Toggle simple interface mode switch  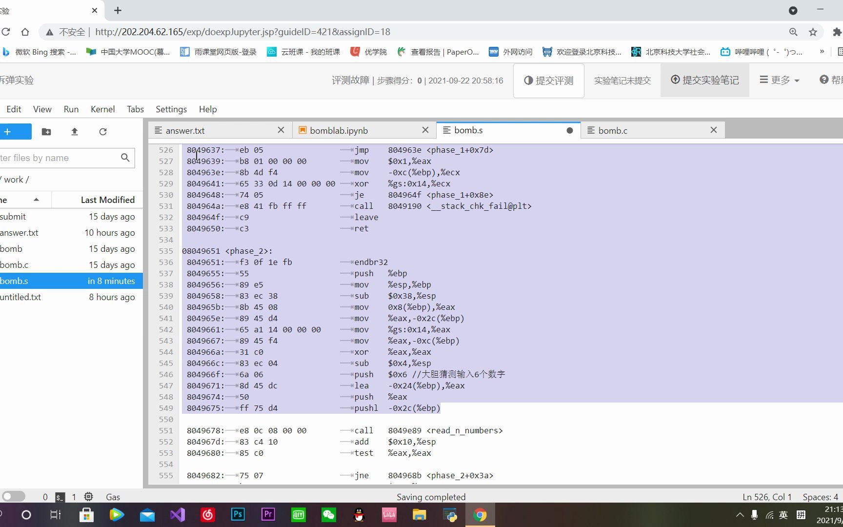(x=13, y=496)
